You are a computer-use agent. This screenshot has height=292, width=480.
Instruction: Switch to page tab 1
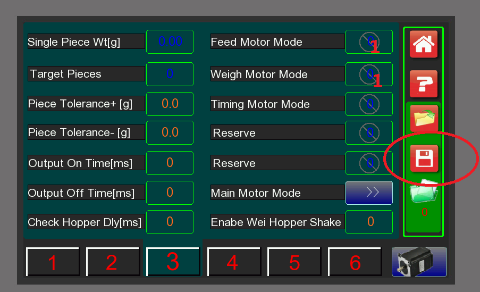point(53,262)
